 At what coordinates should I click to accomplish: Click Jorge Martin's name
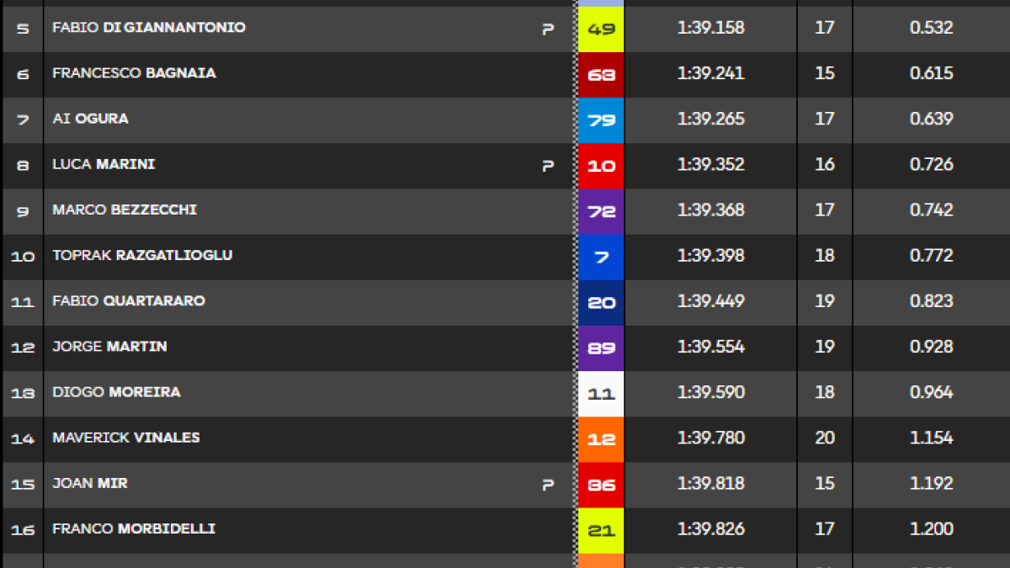(109, 346)
